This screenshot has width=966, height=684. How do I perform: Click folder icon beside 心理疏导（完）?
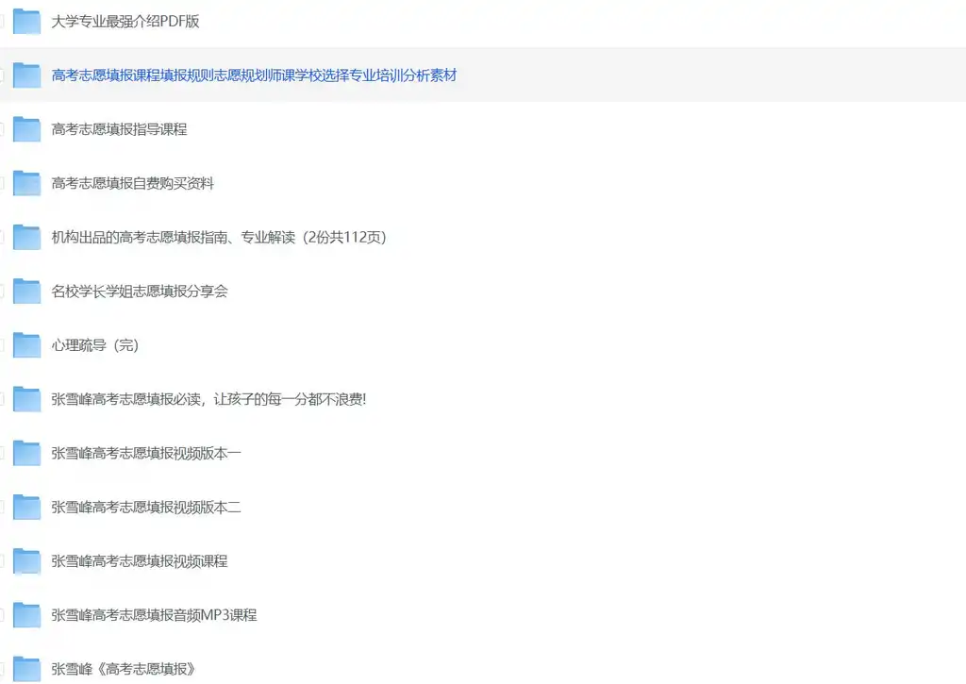click(27, 345)
